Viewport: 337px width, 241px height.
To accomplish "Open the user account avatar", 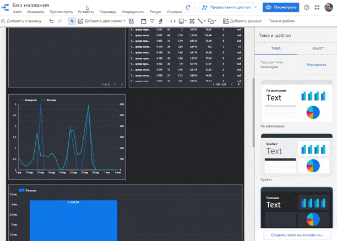I will pyautogui.click(x=329, y=8).
